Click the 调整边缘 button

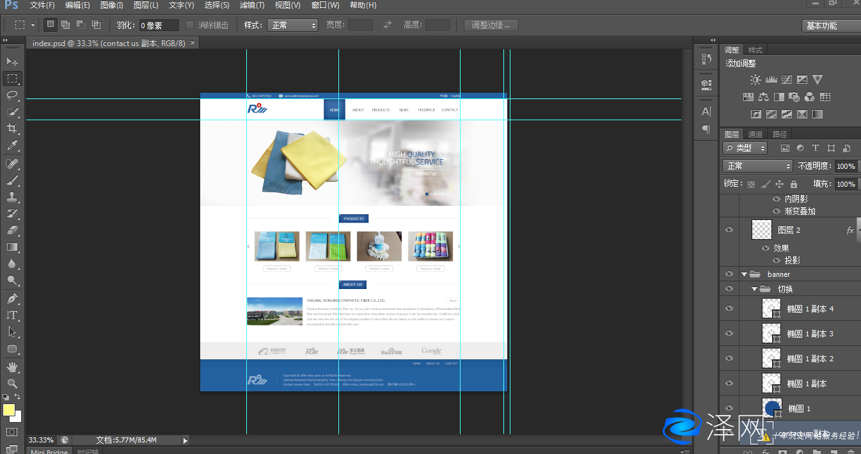pyautogui.click(x=490, y=25)
